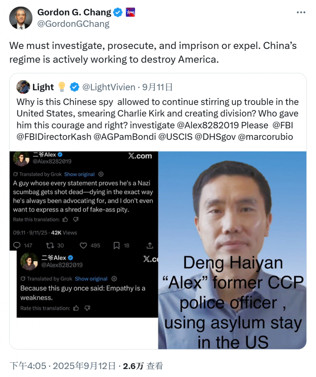Open the @LightVivien handle
Screen dimensions: 316x377
[x=109, y=87]
